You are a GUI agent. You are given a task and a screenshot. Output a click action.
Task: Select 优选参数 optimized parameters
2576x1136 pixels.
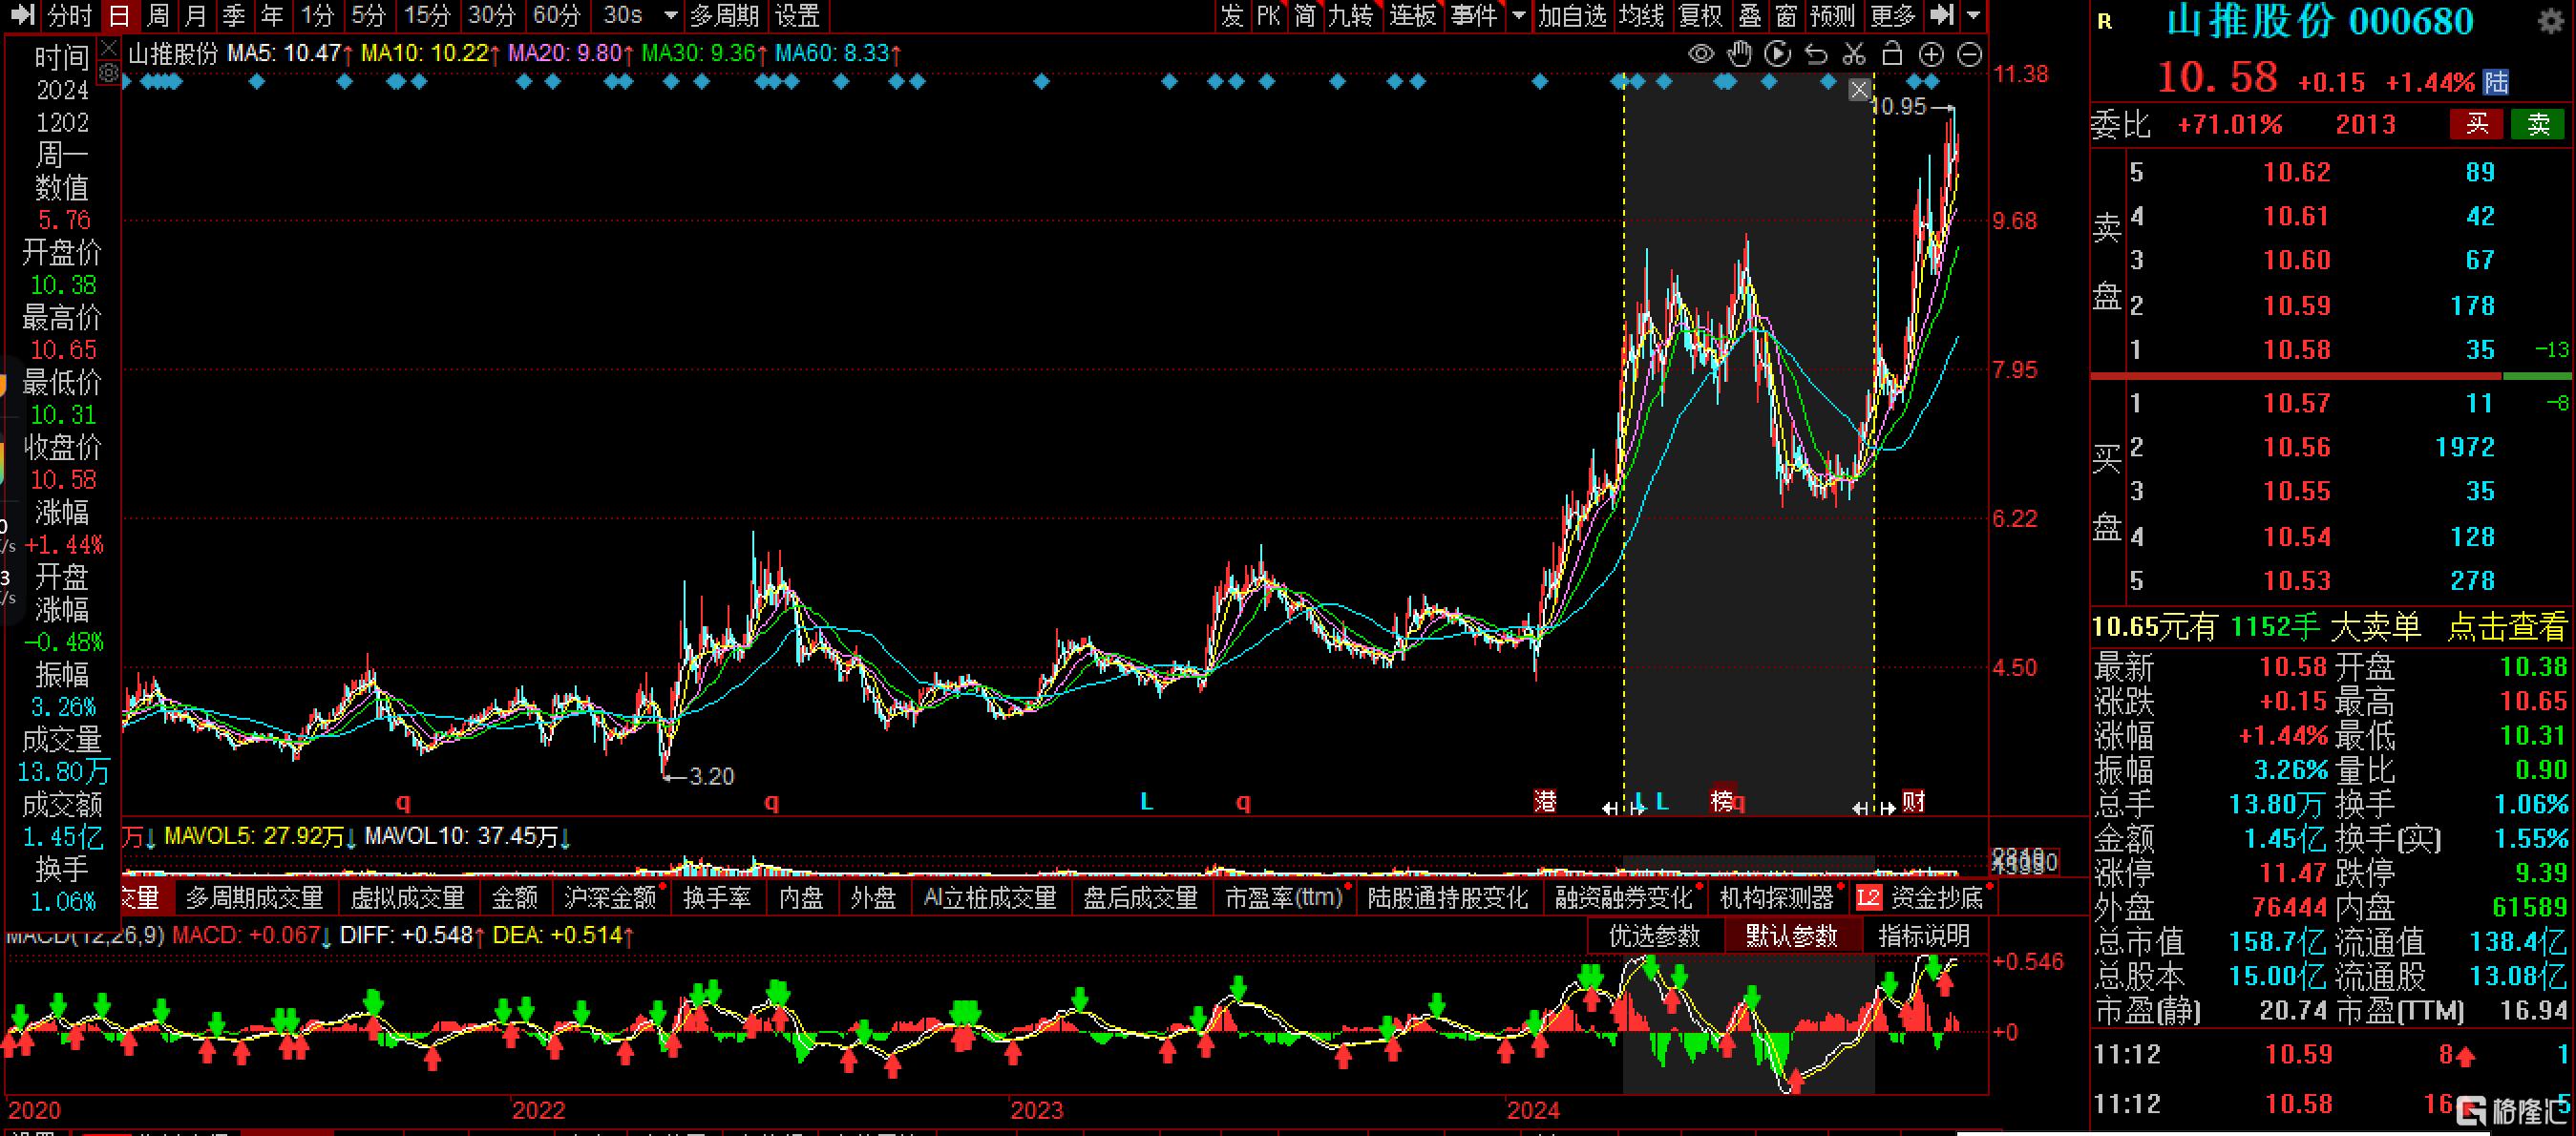(1655, 936)
